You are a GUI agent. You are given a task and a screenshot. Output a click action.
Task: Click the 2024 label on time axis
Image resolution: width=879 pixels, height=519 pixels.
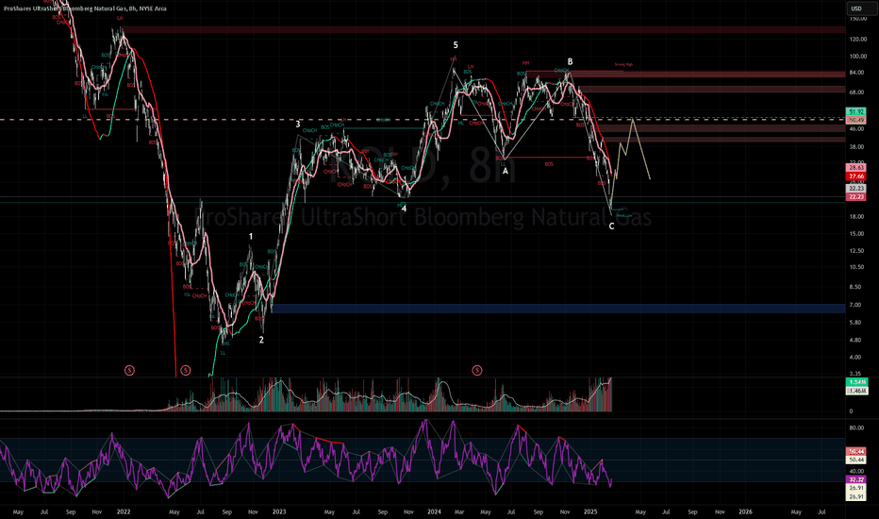click(x=434, y=511)
